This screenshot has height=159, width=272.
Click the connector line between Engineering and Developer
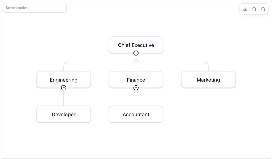64,98
